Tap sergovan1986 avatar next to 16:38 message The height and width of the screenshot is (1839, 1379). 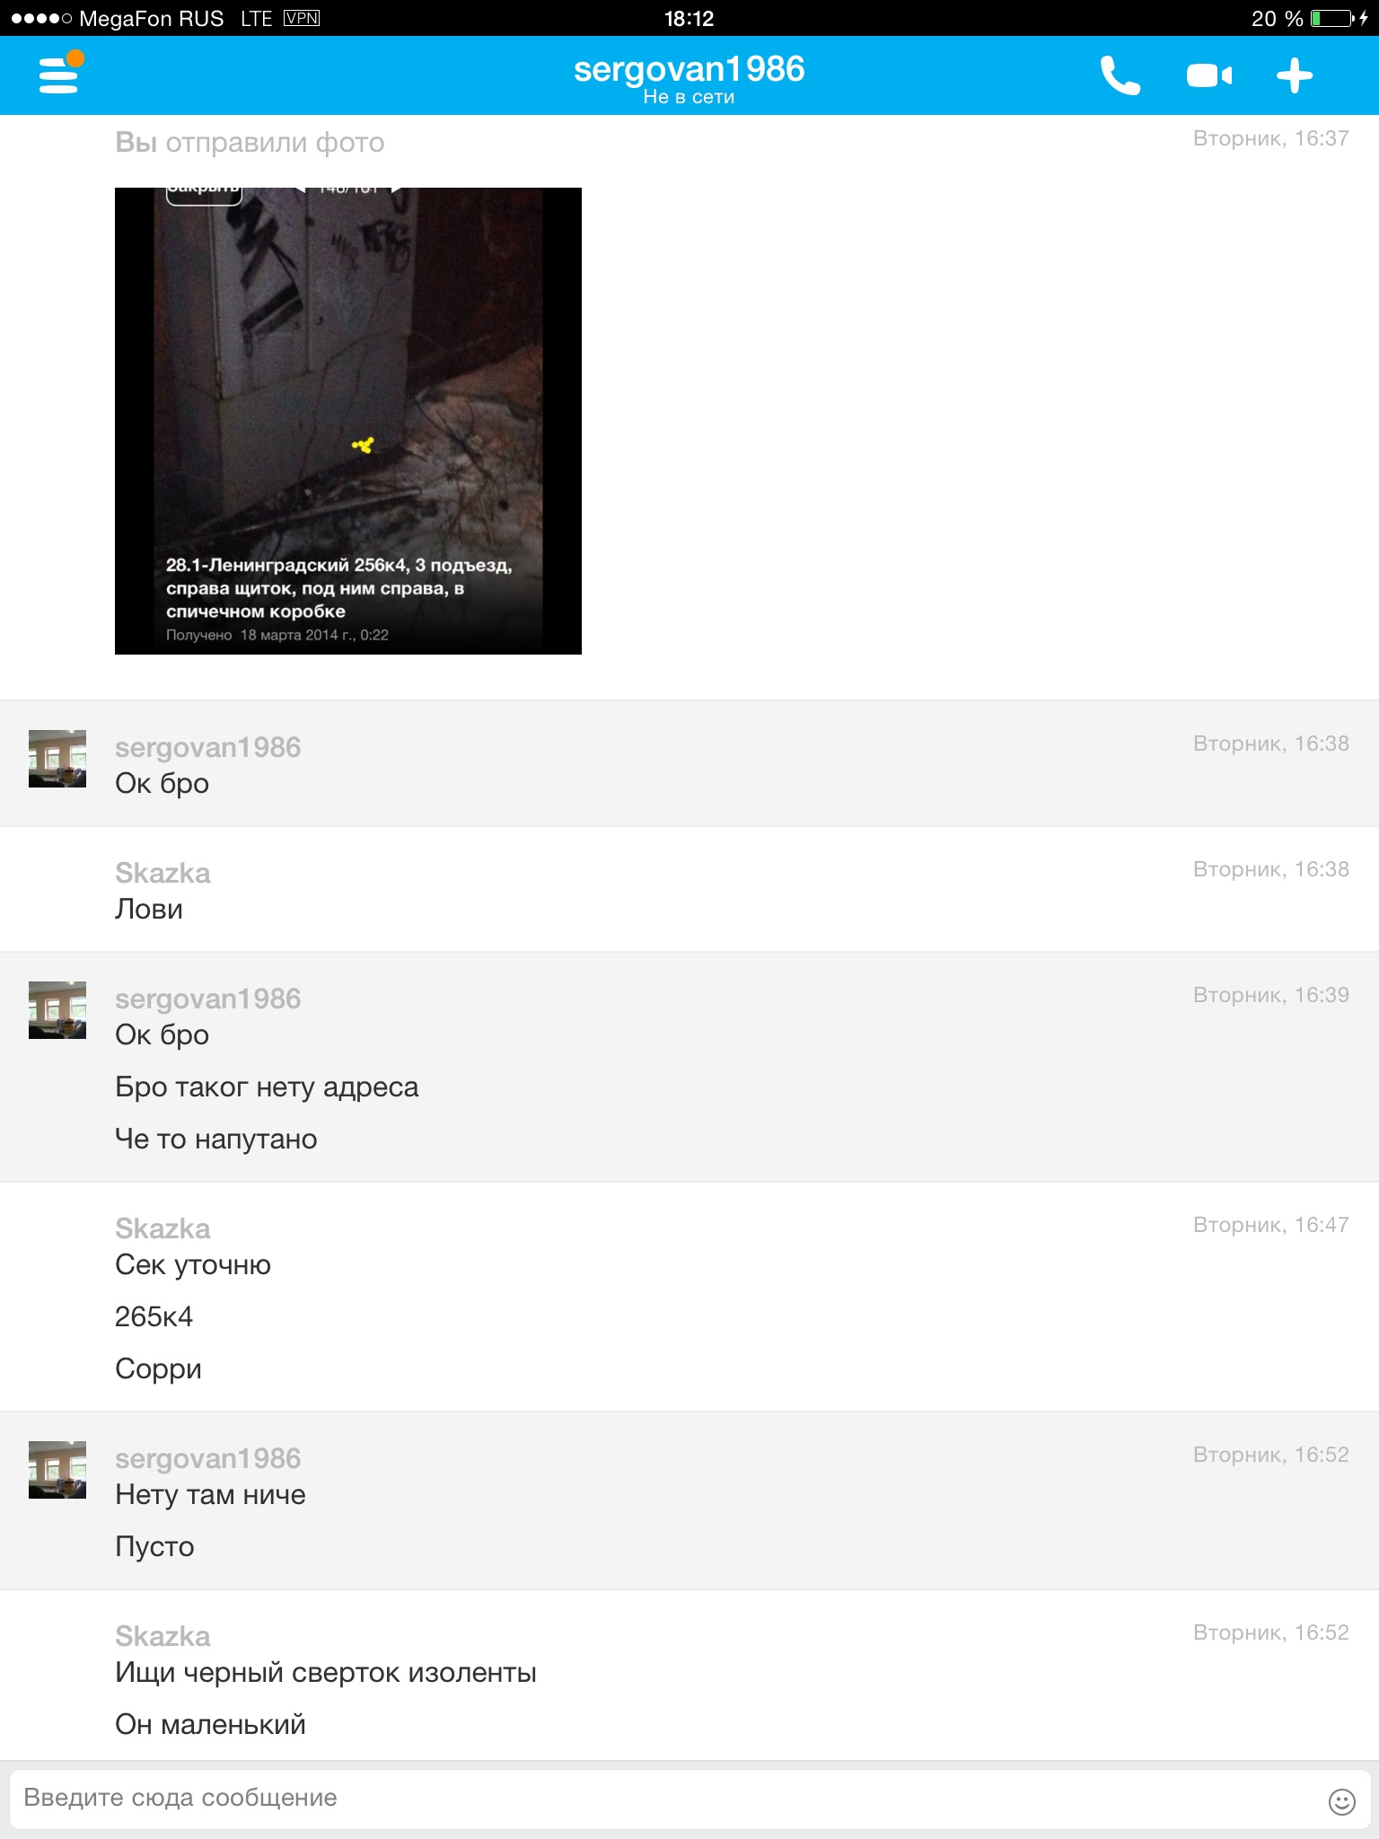(x=57, y=759)
